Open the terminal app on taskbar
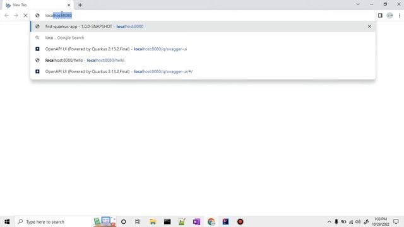Screen dimensions: 404x227 167,221
